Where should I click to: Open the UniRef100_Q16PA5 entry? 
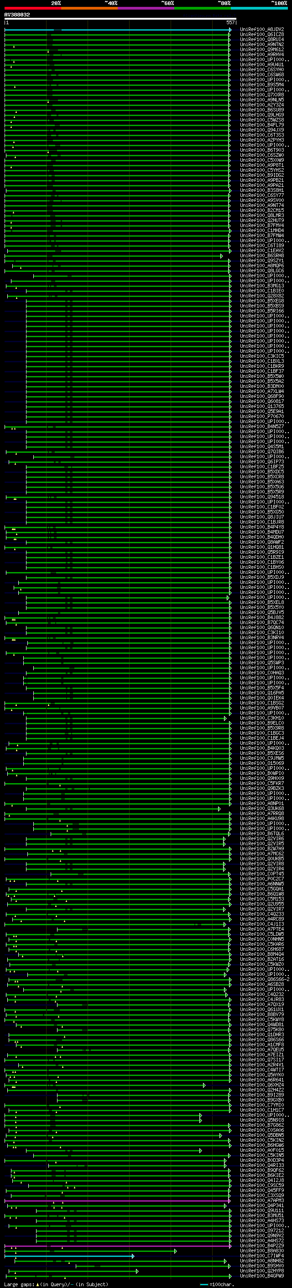[x=262, y=693]
